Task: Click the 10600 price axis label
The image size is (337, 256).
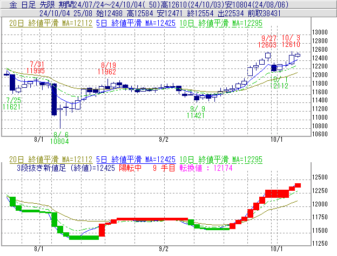Action: 320,134
